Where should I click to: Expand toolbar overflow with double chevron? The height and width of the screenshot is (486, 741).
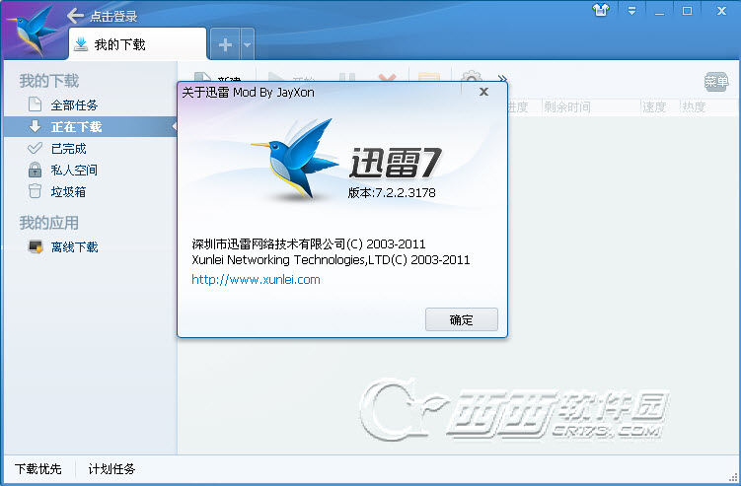(502, 79)
